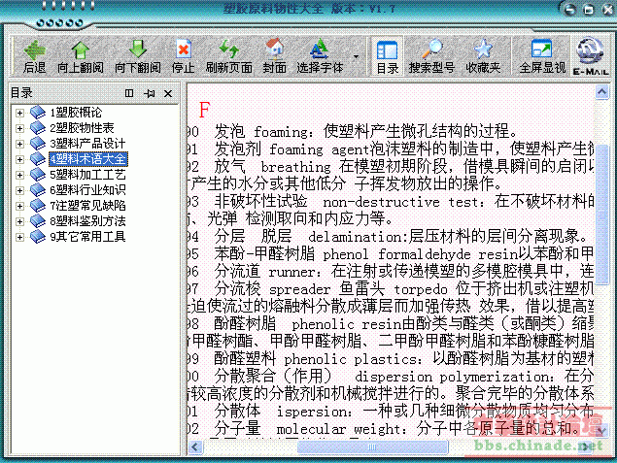617x463 pixels.
Task: Open the 选择字体 font chooser icon
Action: 319,50
